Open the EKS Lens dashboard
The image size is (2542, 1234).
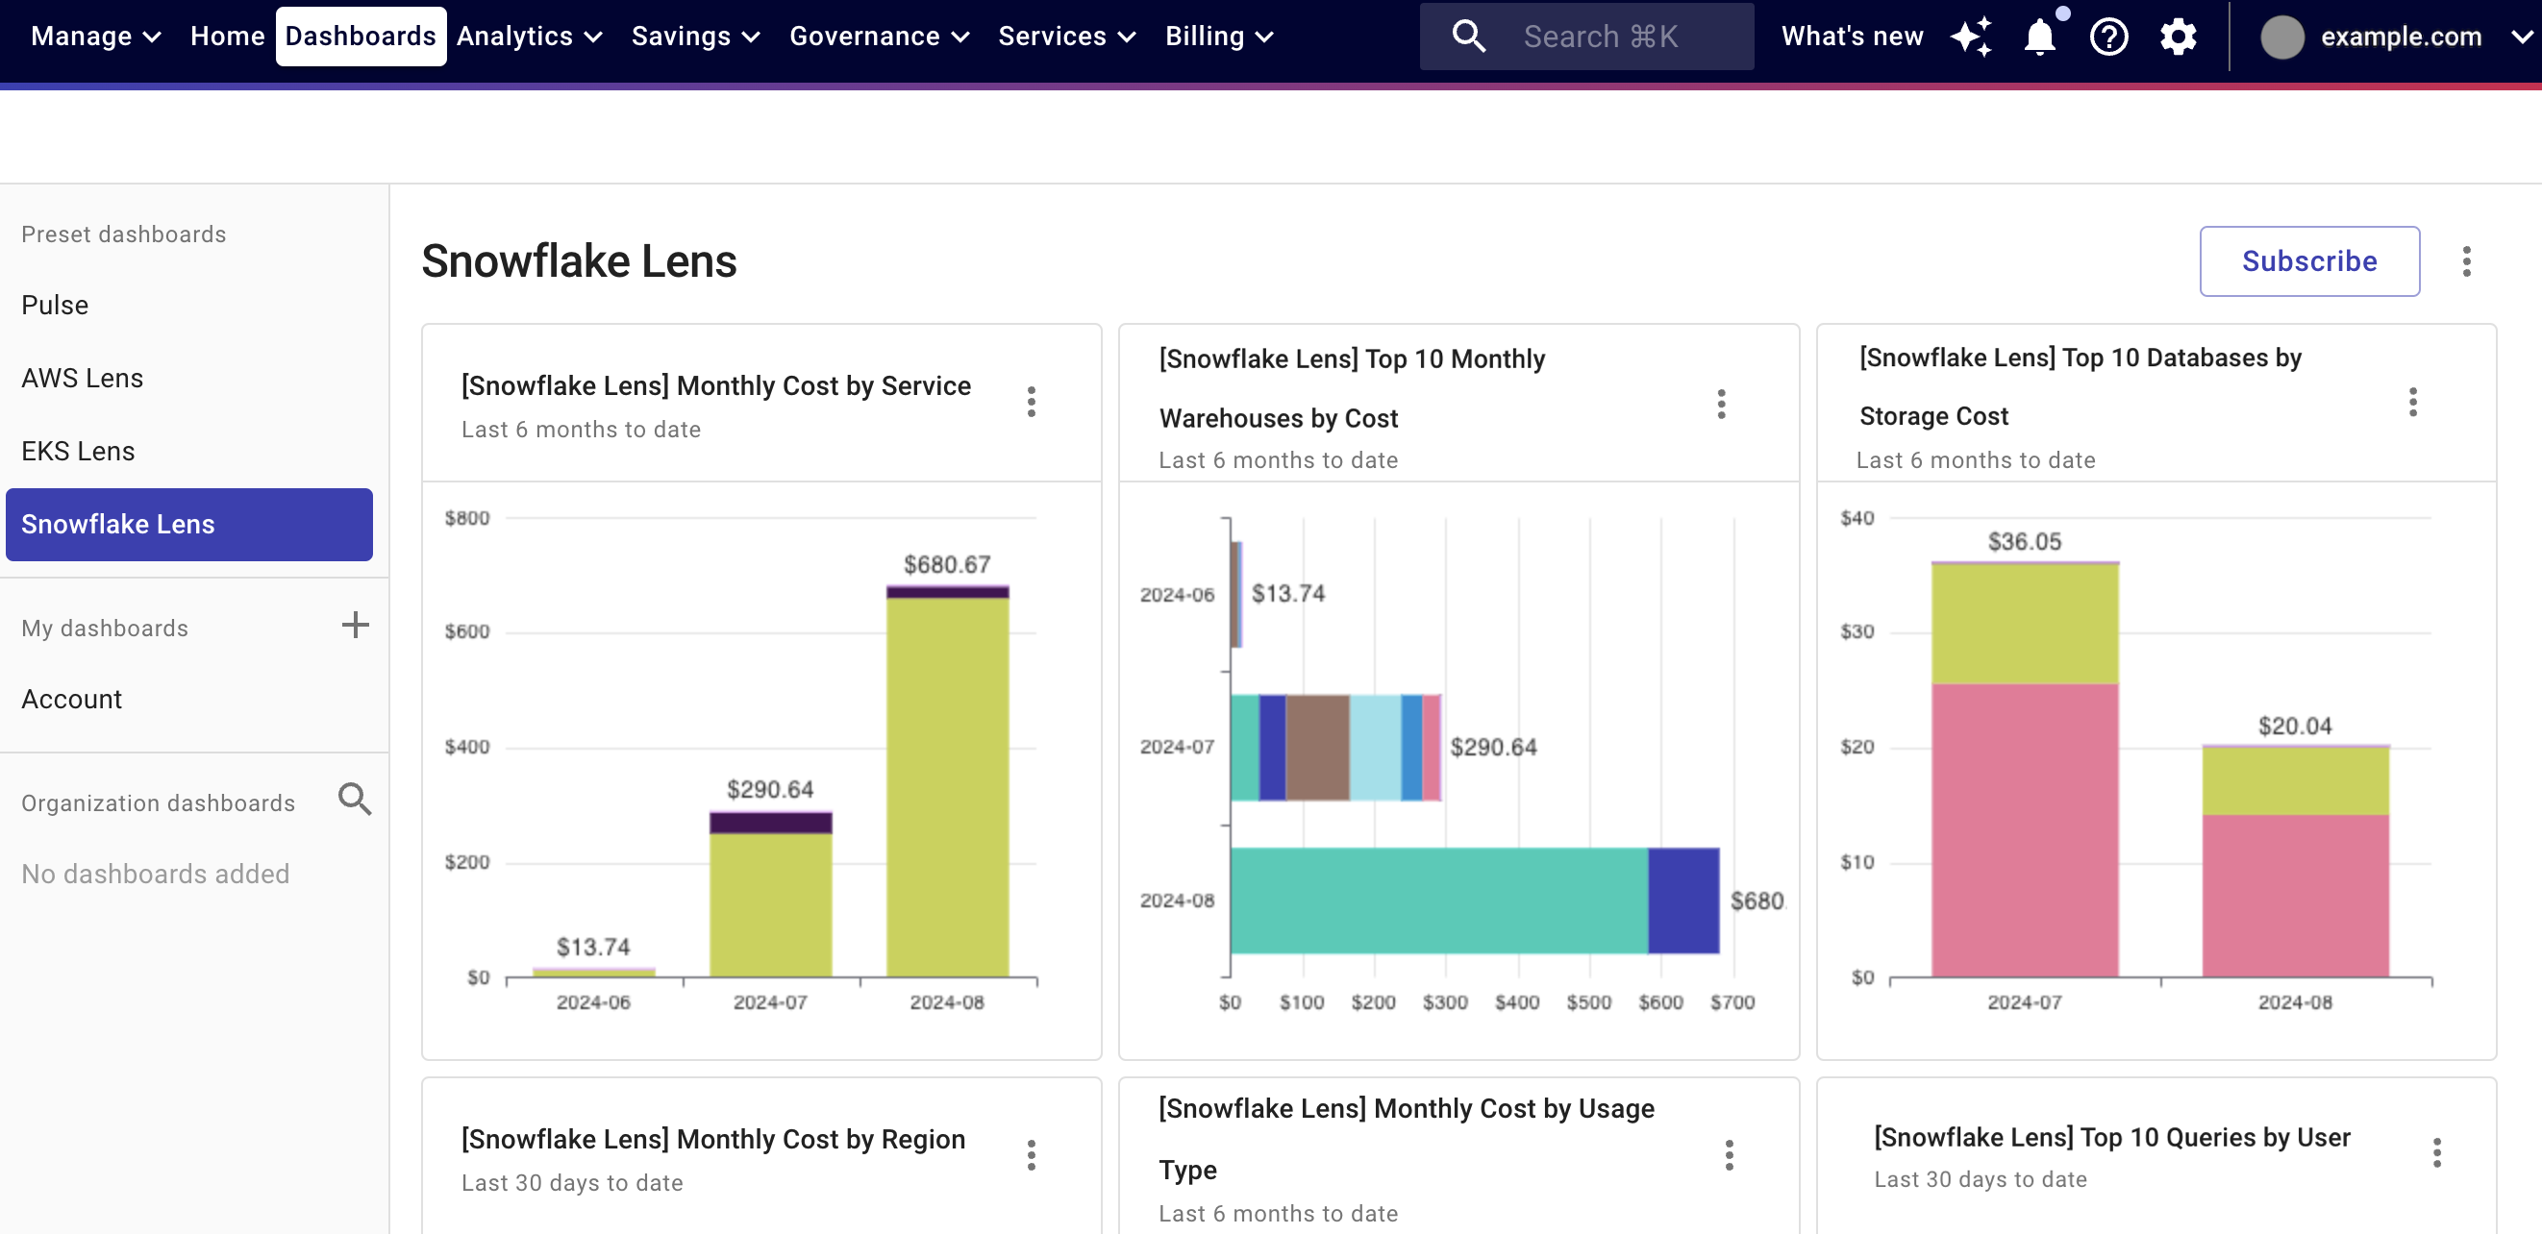78,451
